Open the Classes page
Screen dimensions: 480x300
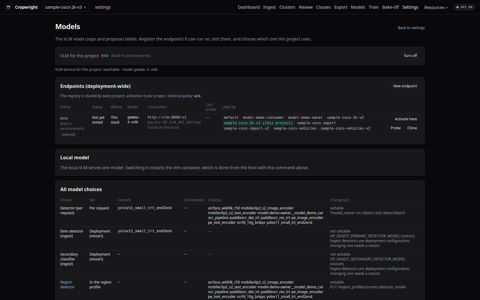[323, 7]
